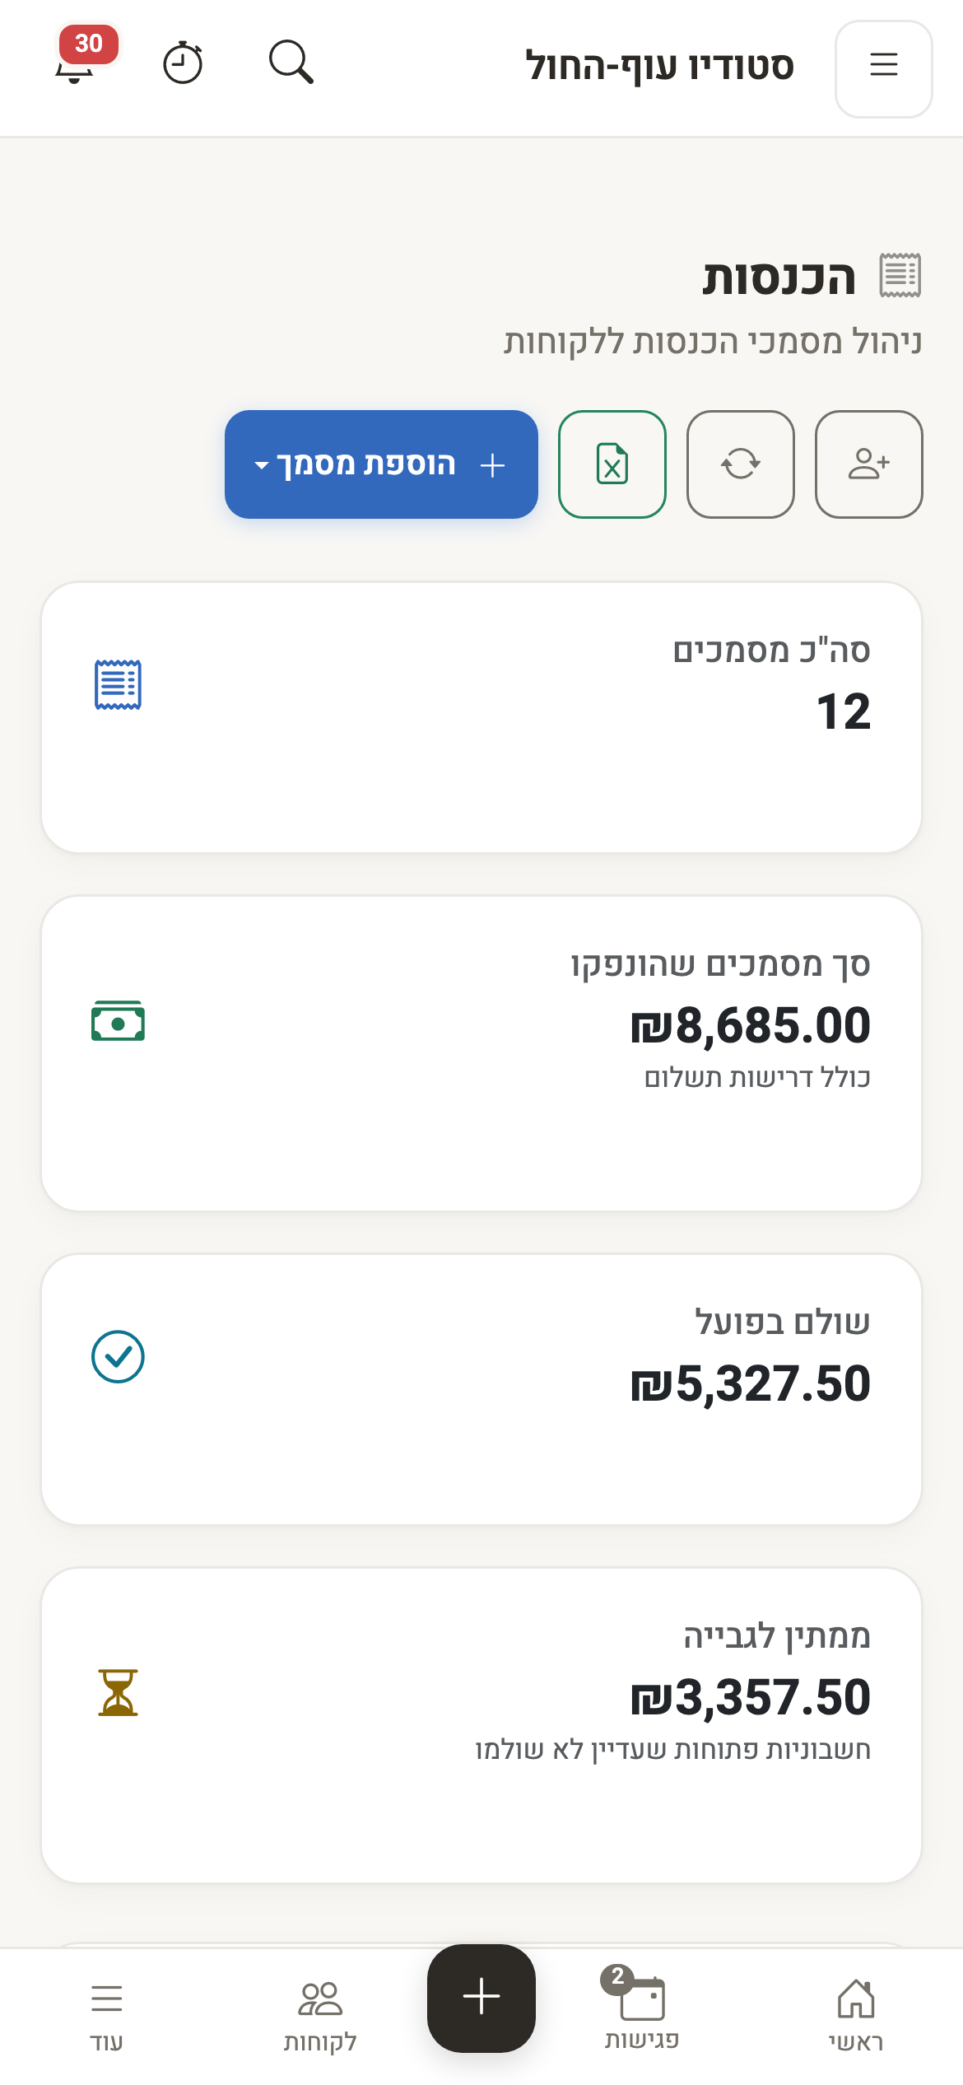963x2085 pixels.
Task: Export documents to Excel
Action: [612, 464]
